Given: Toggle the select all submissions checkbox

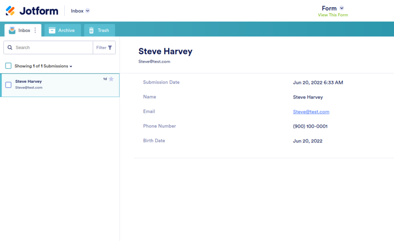Looking at the screenshot, I should point(8,66).
